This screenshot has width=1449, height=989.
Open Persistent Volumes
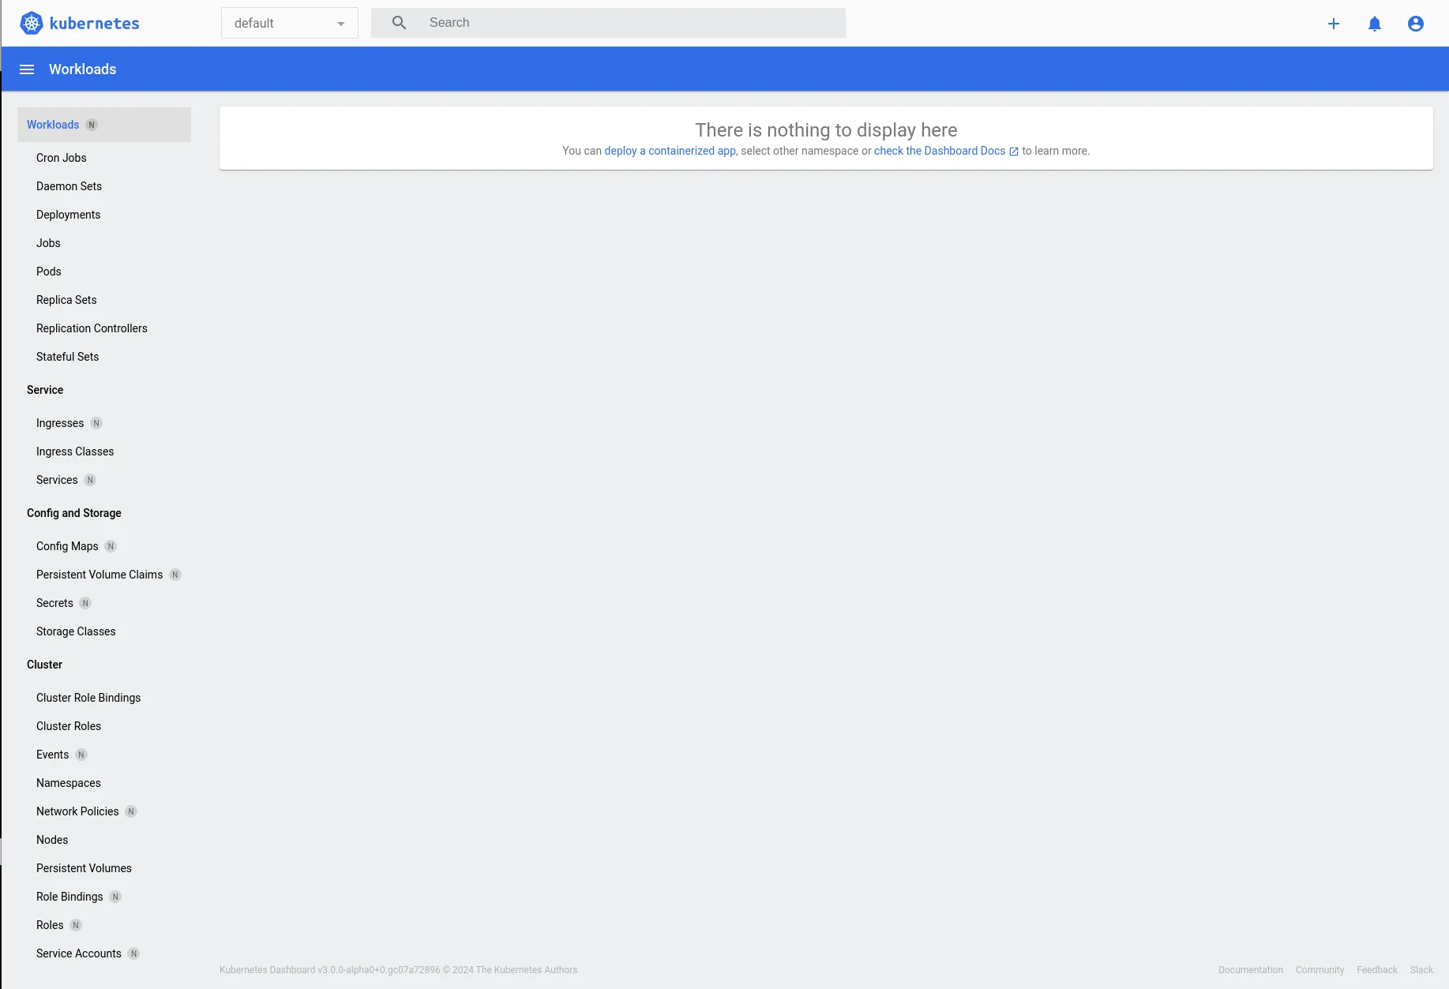[x=84, y=868]
